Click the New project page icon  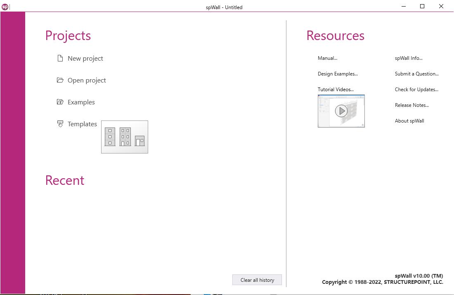pos(60,58)
